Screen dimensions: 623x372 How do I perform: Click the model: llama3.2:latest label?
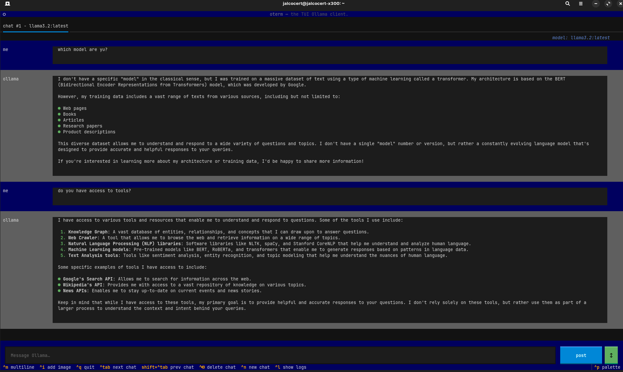581,38
